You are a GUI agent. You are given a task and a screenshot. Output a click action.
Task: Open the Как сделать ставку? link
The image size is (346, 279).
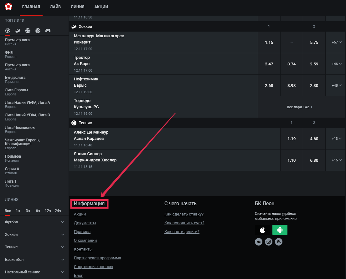pos(184,214)
